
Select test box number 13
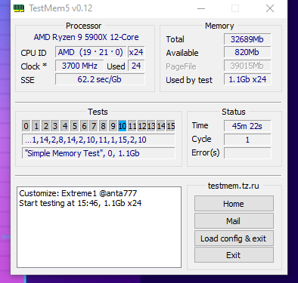[x=151, y=126]
